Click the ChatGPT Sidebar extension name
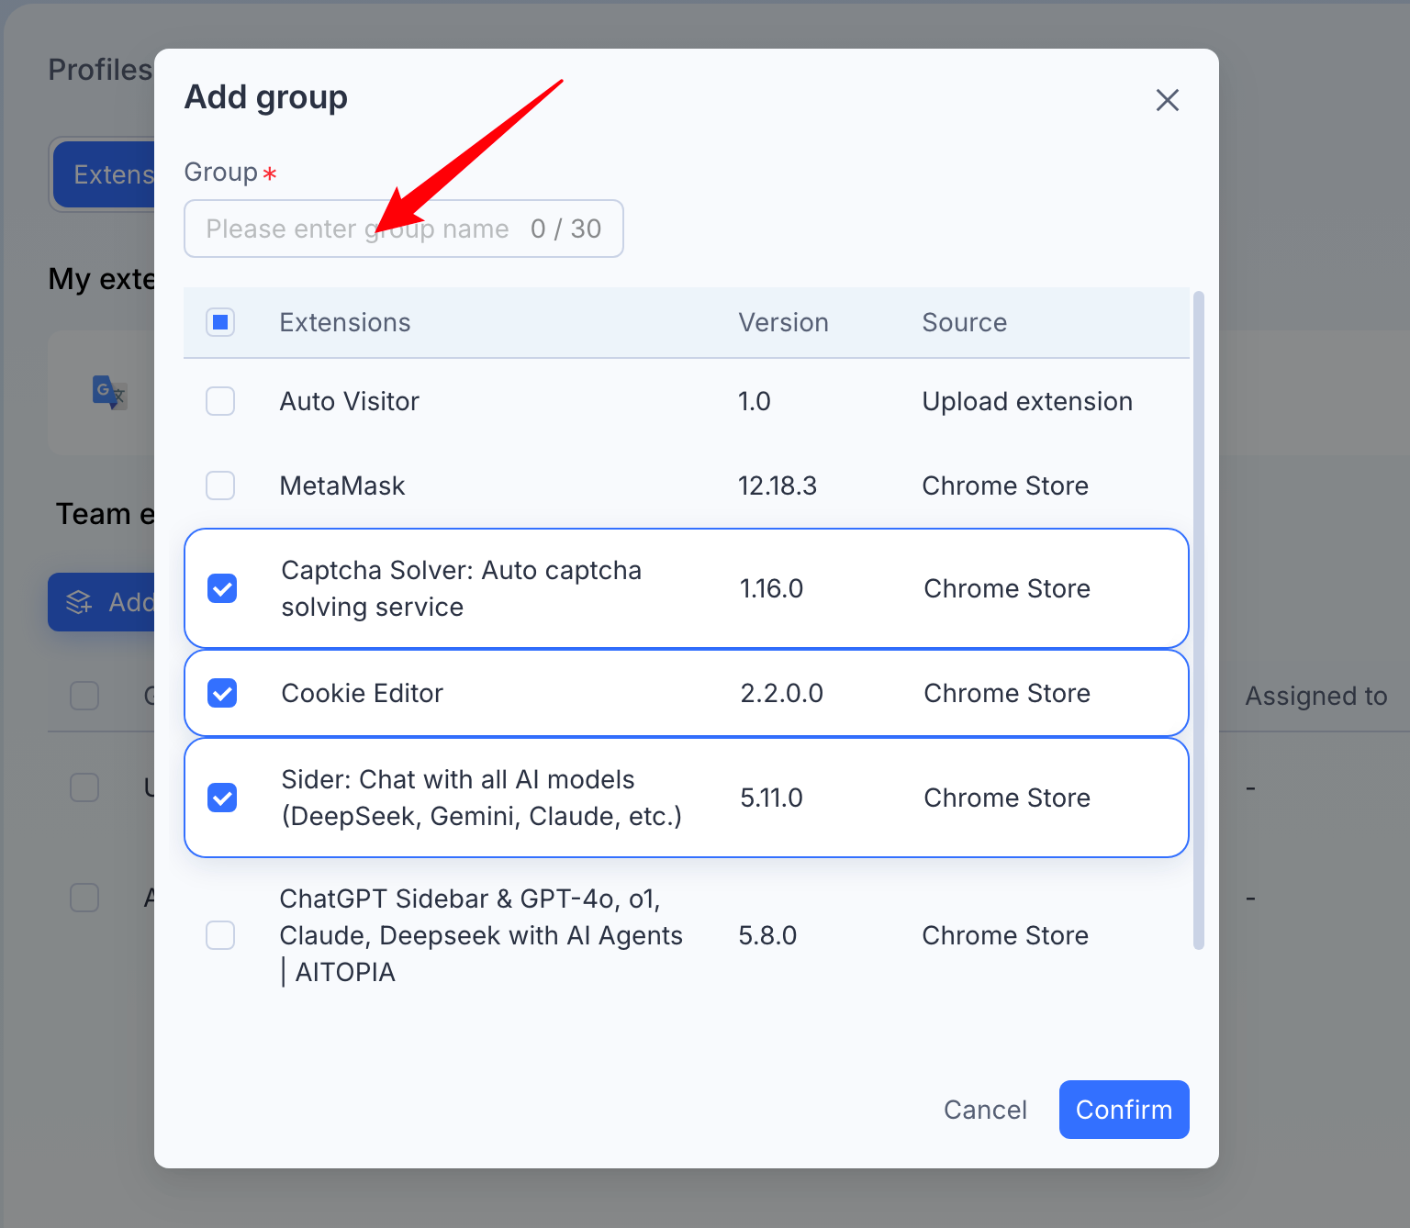The image size is (1410, 1228). (x=481, y=935)
